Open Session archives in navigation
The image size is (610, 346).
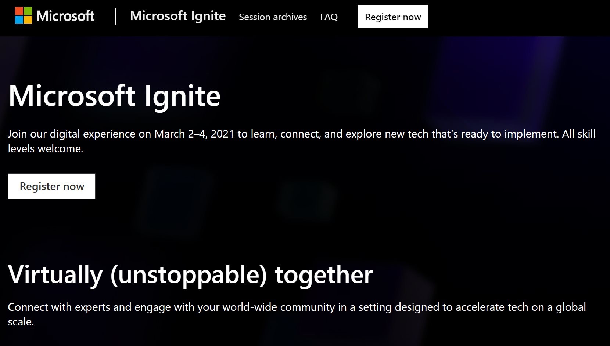(x=273, y=17)
